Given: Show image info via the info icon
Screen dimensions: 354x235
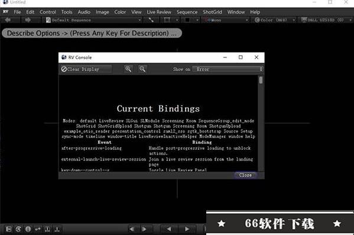Looking at the screenshot, I should pyautogui.click(x=28, y=229).
